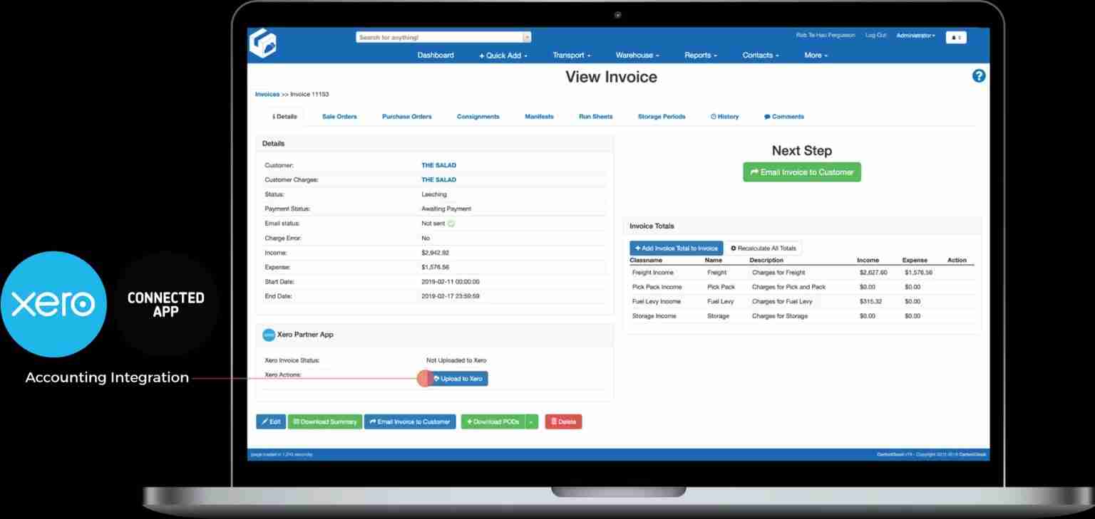The height and width of the screenshot is (519, 1095).
Task: Go to Dashboard in the navigation bar
Action: click(436, 56)
